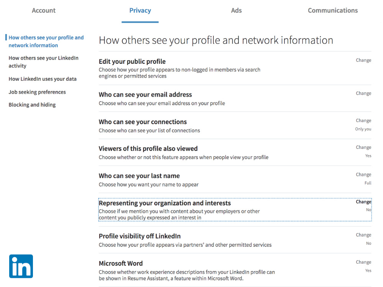This screenshot has height=287, width=383.
Task: Click the 'Who can see your email address' heading
Action: [145, 95]
